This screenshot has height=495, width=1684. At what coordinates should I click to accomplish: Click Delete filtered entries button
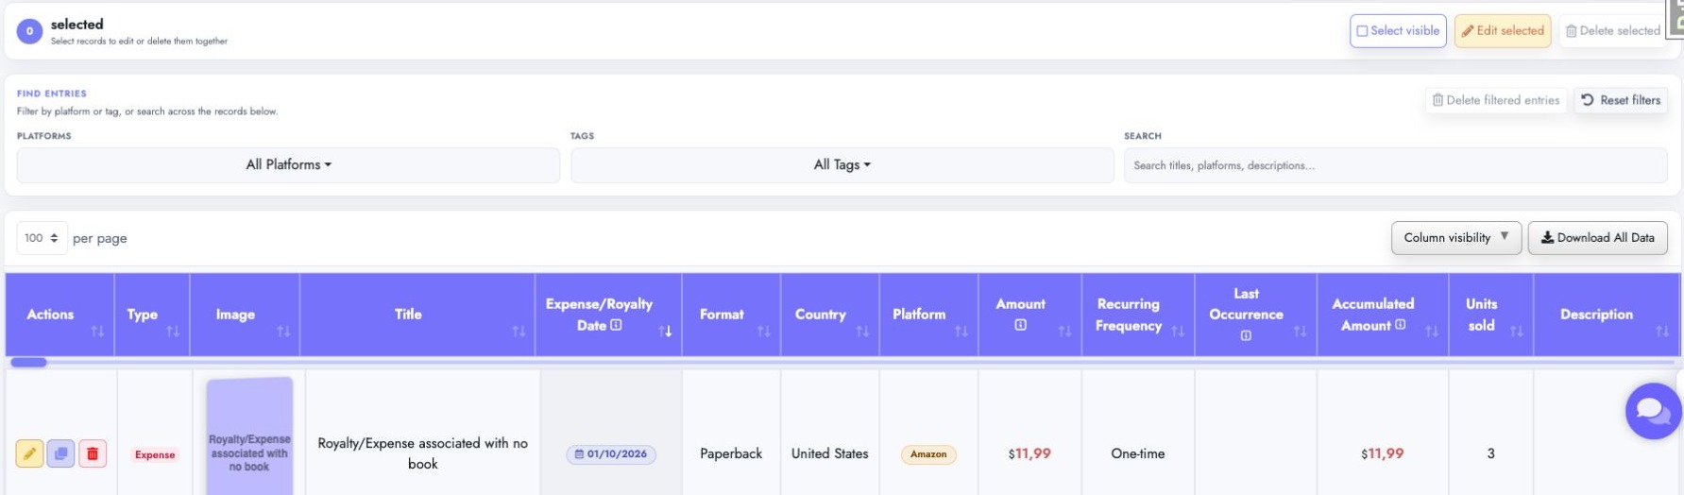click(x=1496, y=100)
